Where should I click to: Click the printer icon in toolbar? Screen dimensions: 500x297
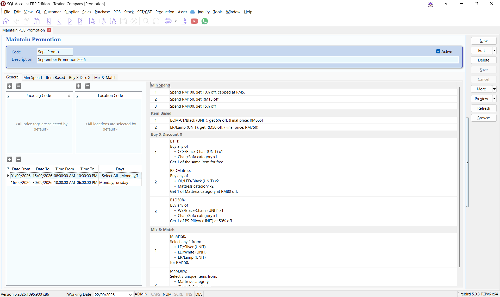pos(168,21)
